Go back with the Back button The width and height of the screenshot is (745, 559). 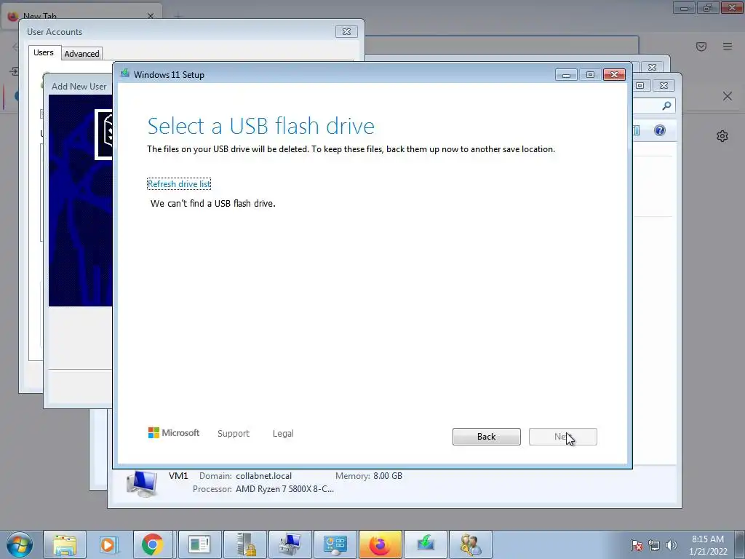tap(487, 437)
